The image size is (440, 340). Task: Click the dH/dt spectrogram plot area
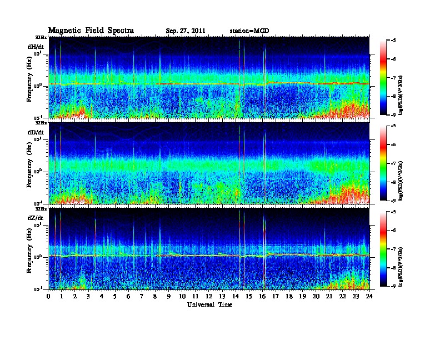tap(209, 77)
